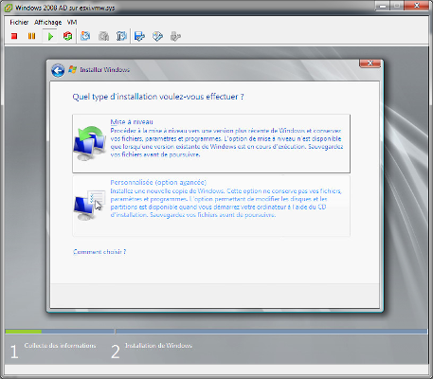Close the Installer Windows dialog
Image resolution: width=433 pixels, height=379 pixels.
(370, 63)
